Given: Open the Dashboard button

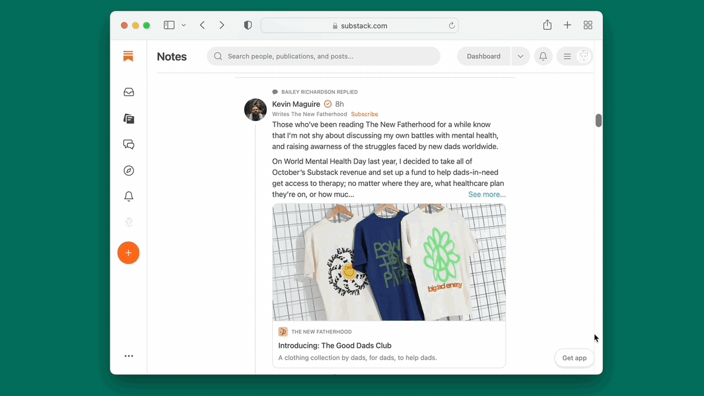Looking at the screenshot, I should coord(483,56).
